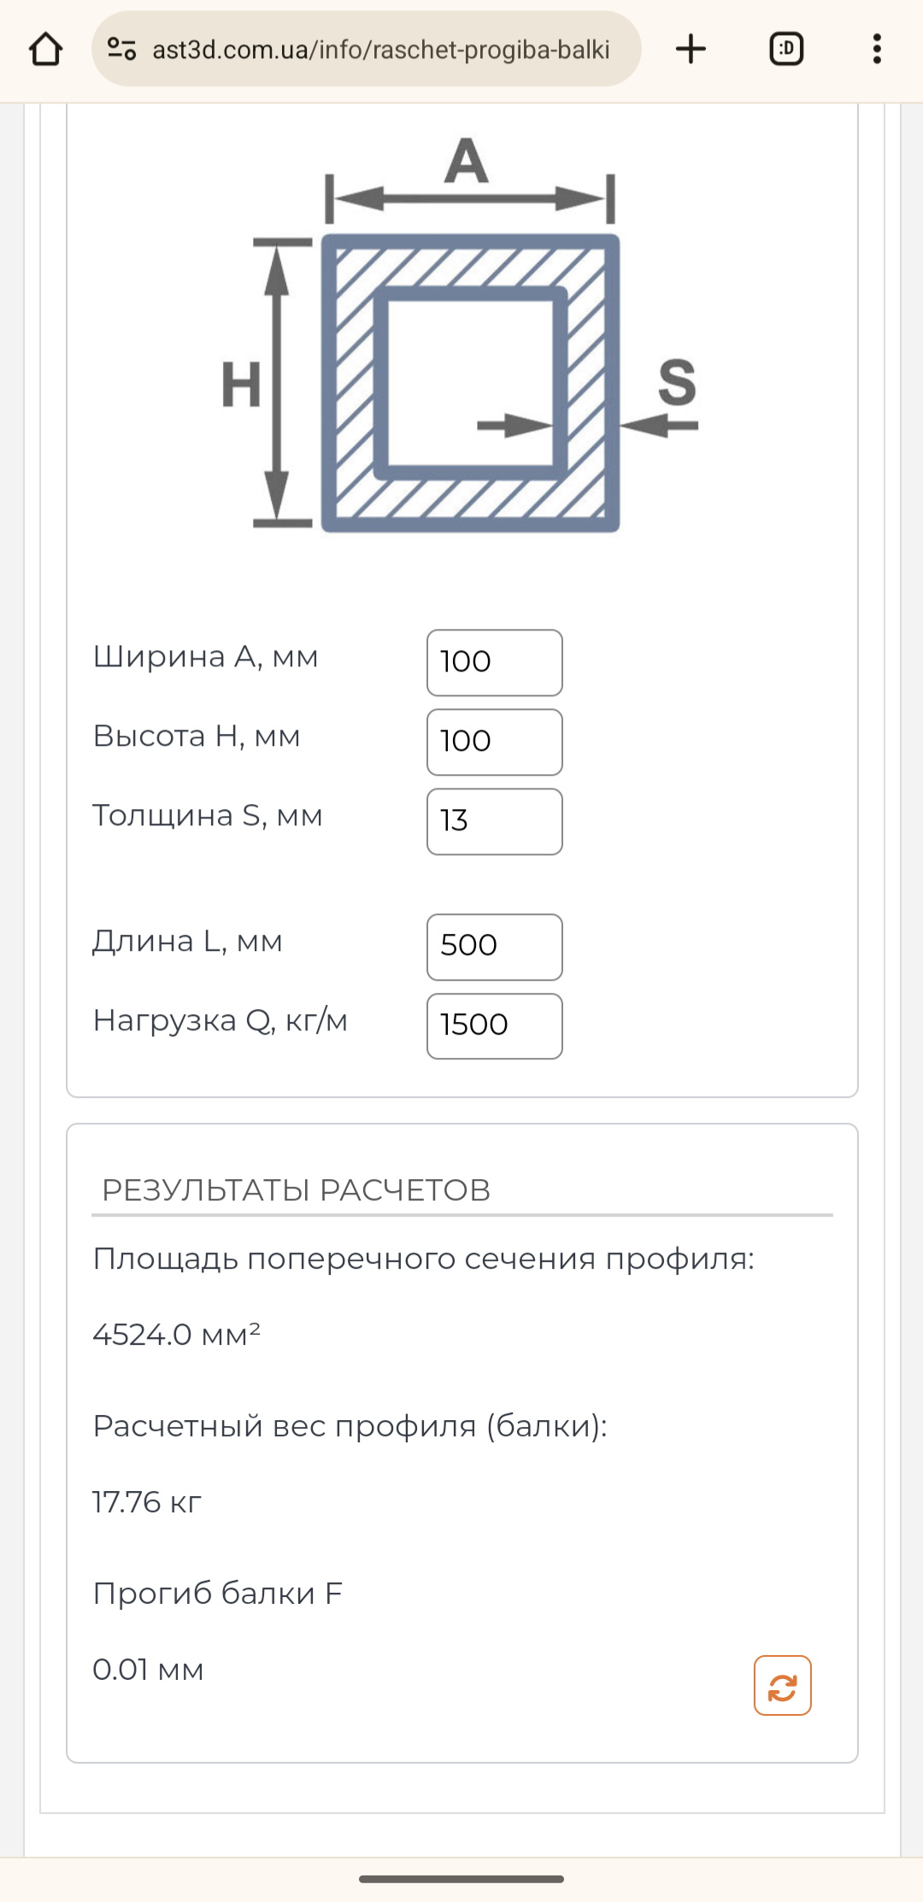Image resolution: width=923 pixels, height=1902 pixels.
Task: Tap the browser home icon
Action: 46,50
